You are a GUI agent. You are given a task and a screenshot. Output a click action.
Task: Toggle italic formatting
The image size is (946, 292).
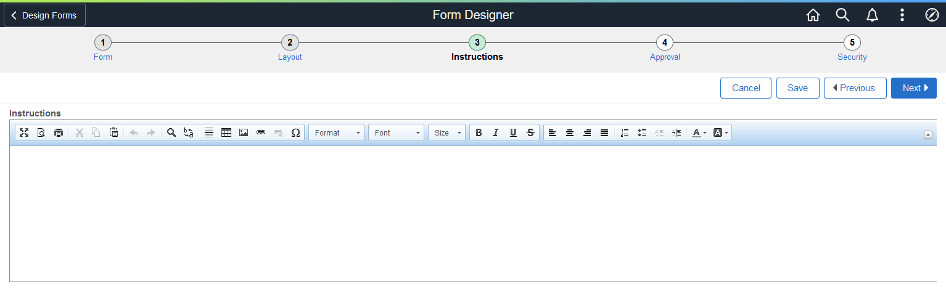point(496,132)
